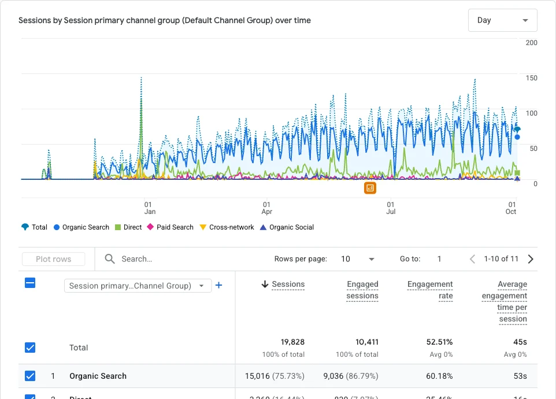Uncheck the Organic Search row checkbox

coord(30,376)
